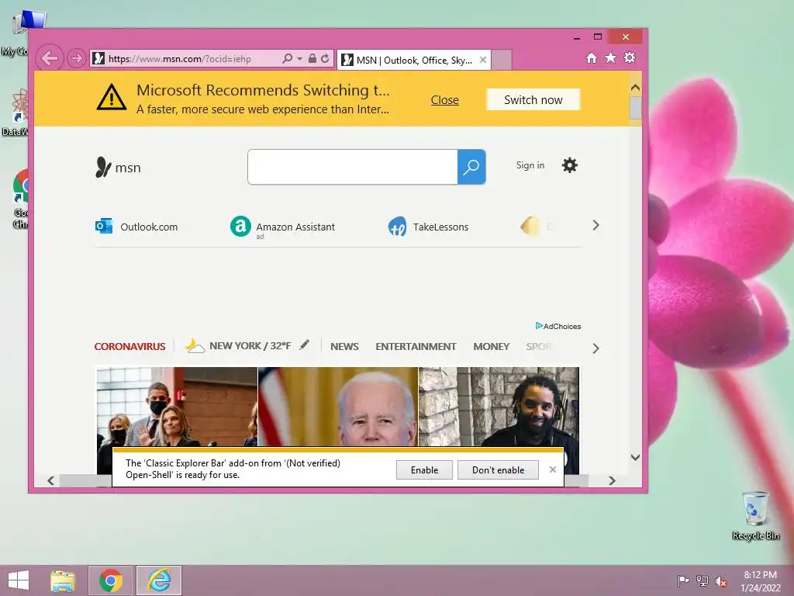The width and height of the screenshot is (794, 596).
Task: Open the smiling man news thumbnail
Action: tap(499, 407)
